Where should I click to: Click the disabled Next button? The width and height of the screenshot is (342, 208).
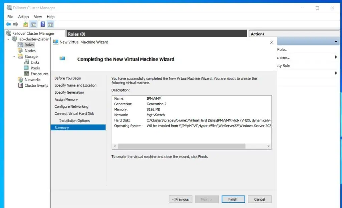coord(207,199)
